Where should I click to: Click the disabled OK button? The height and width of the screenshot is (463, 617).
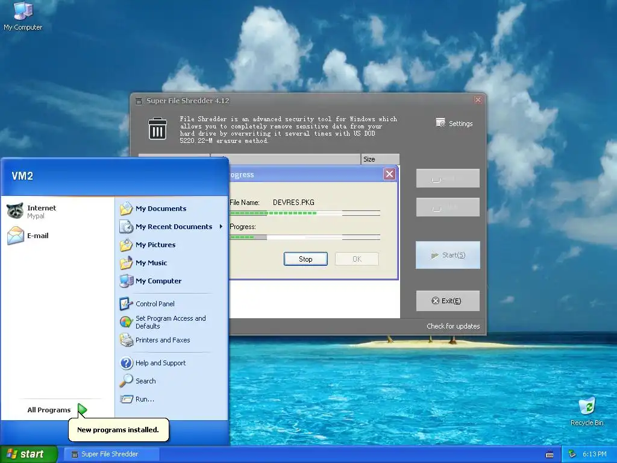[x=357, y=259]
